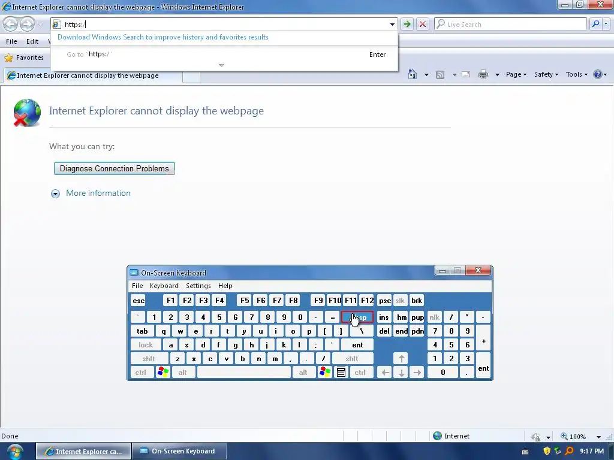Open the Home page icon
The width and height of the screenshot is (614, 460).
[413, 74]
